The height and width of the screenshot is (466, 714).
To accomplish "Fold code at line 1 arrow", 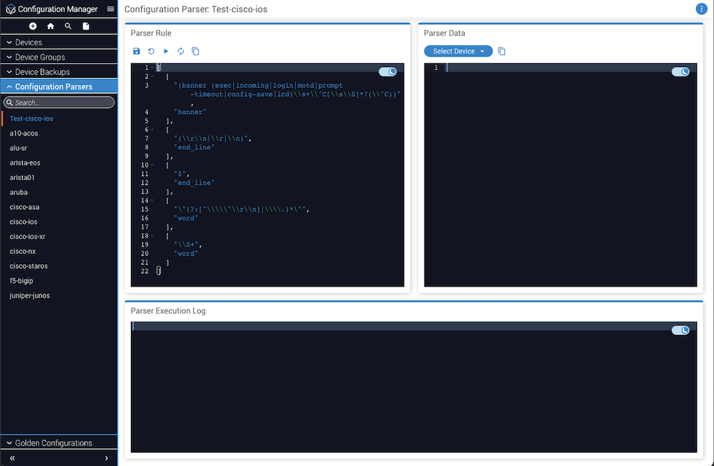I will pyautogui.click(x=152, y=68).
